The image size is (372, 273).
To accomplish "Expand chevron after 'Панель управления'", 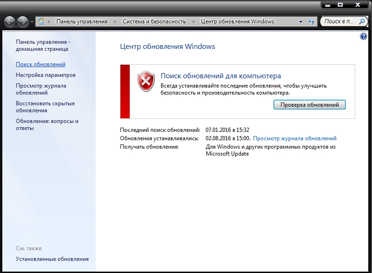I will [x=115, y=21].
